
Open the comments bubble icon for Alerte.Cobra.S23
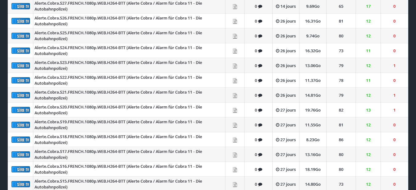tap(260, 66)
